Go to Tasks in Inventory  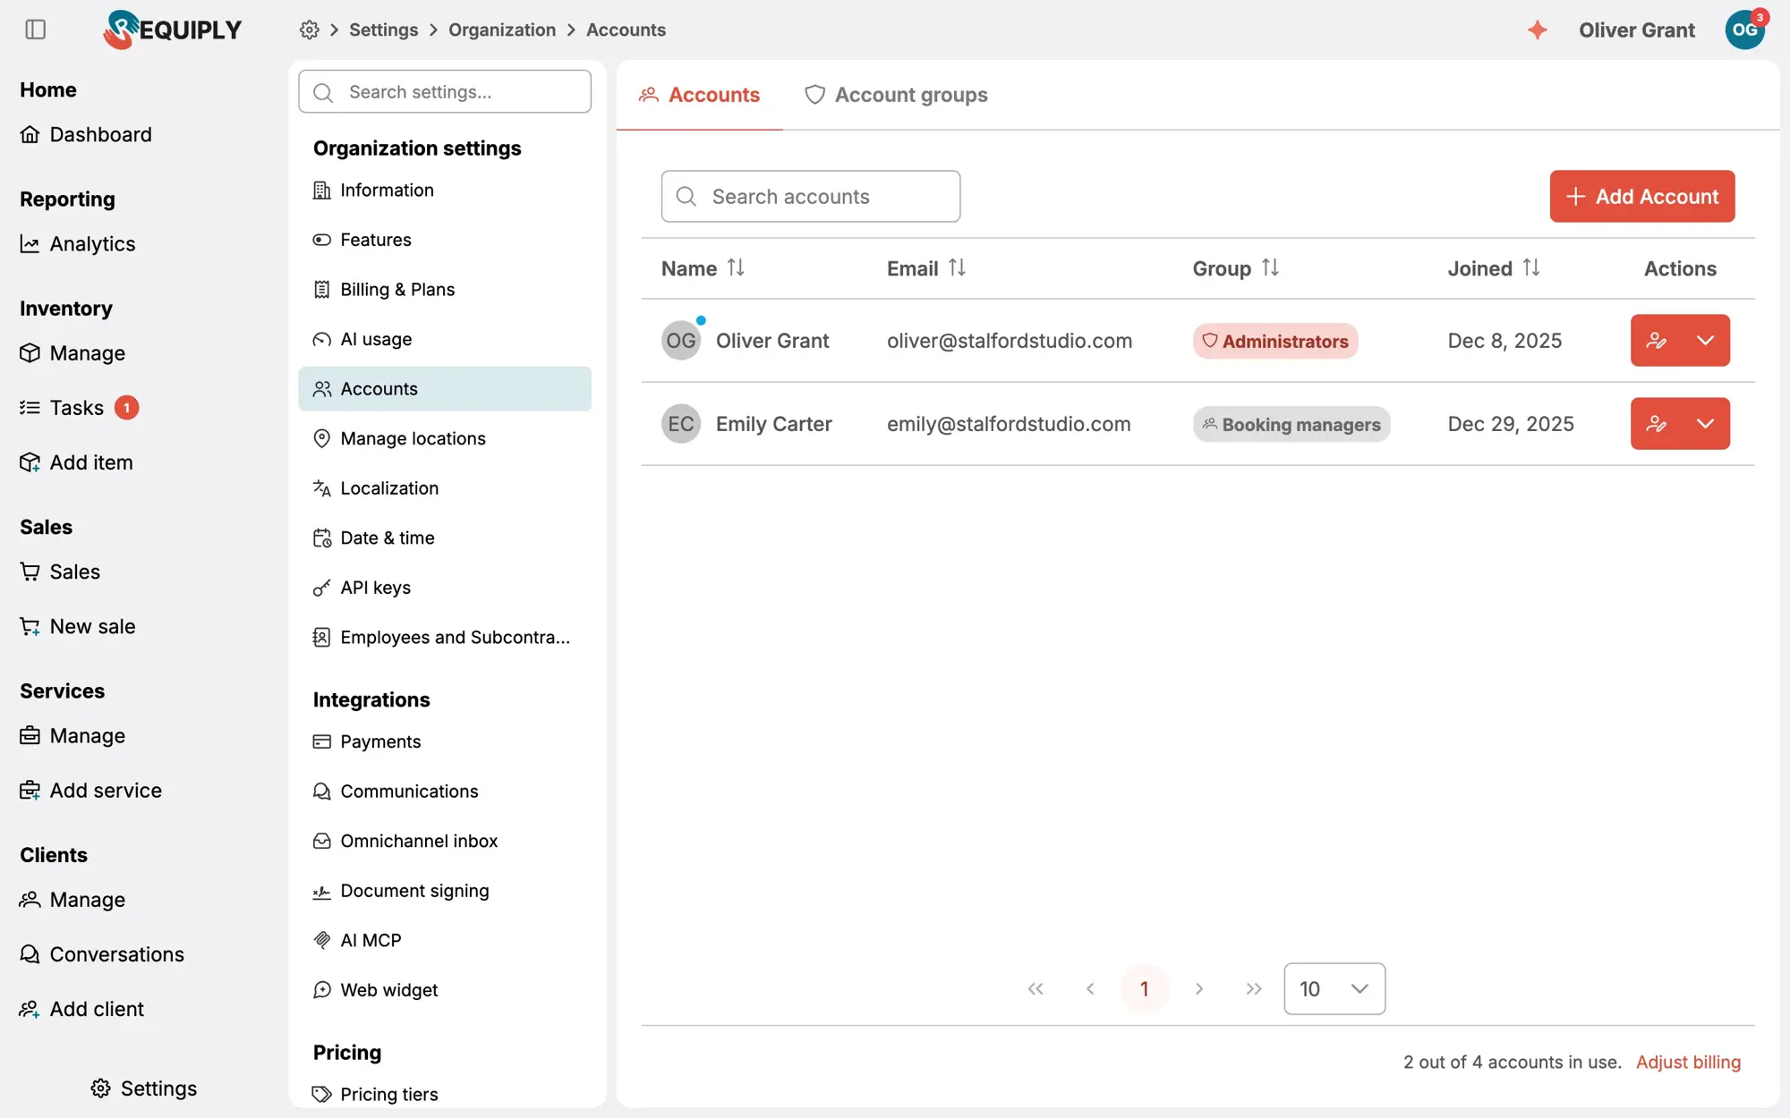coord(79,408)
